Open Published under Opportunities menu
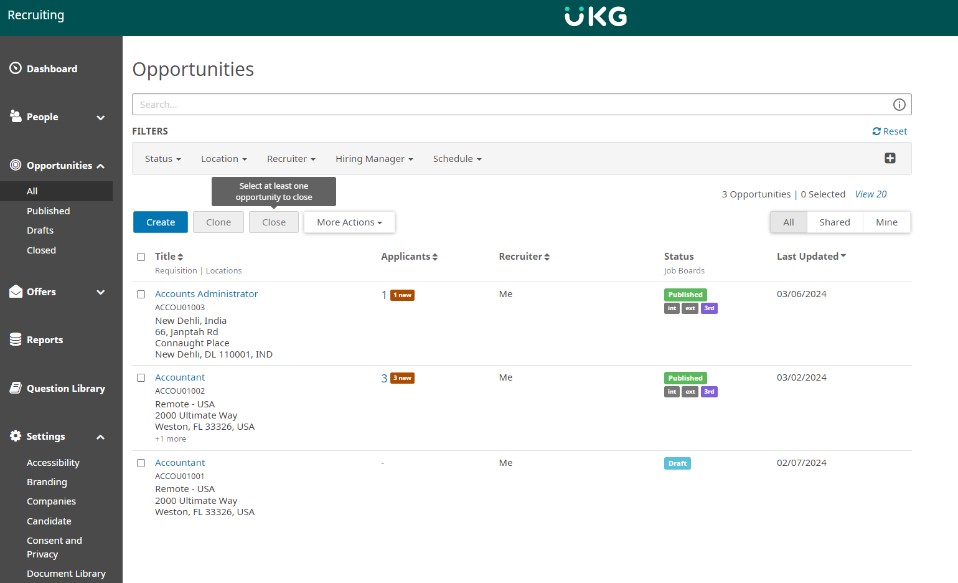Screen dimensions: 958x583 click(49, 211)
